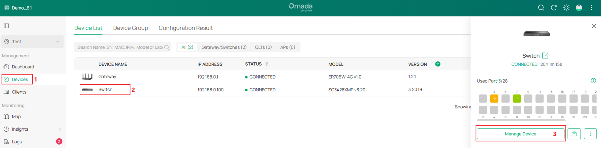Filter by Gateway/Switches (2)

click(224, 47)
